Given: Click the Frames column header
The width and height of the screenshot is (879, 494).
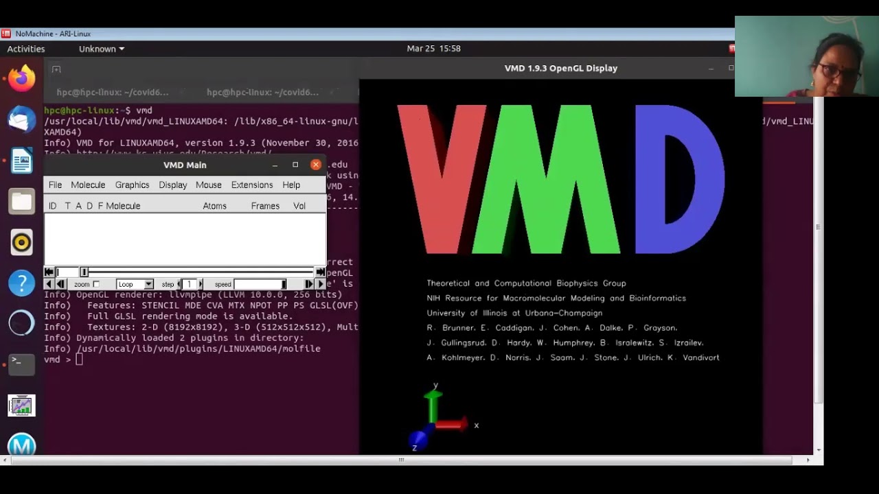Looking at the screenshot, I should [265, 206].
